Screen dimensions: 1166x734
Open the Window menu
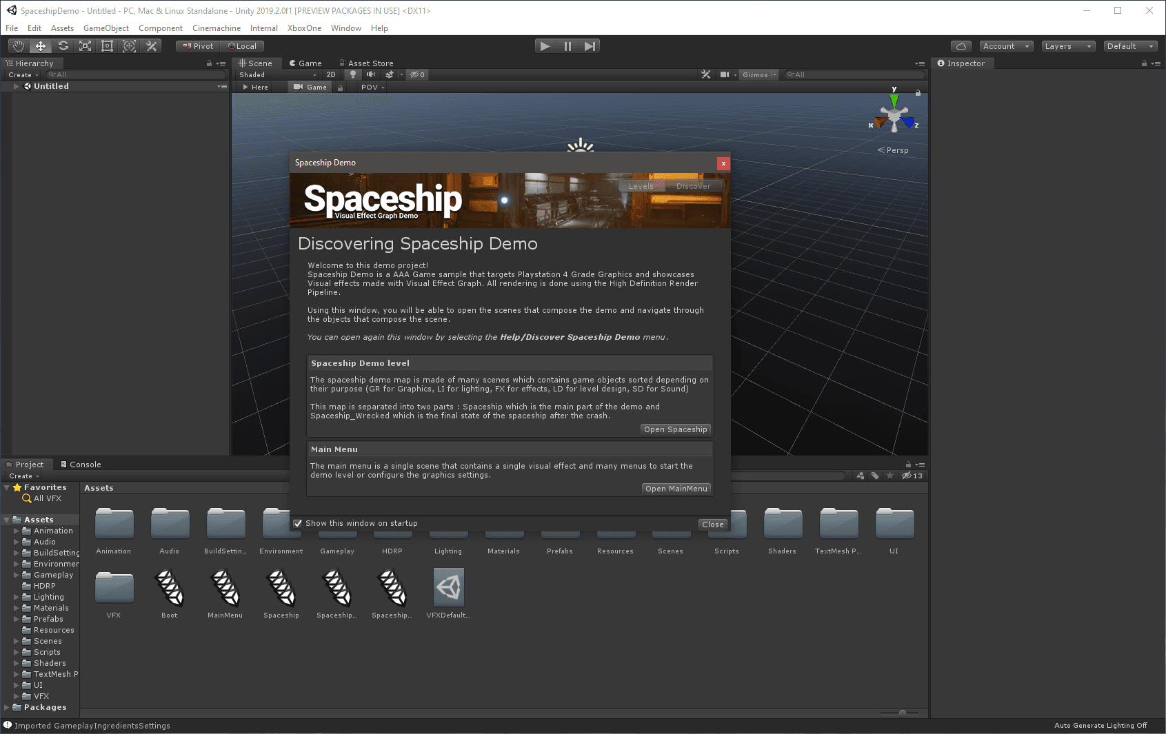pos(345,28)
